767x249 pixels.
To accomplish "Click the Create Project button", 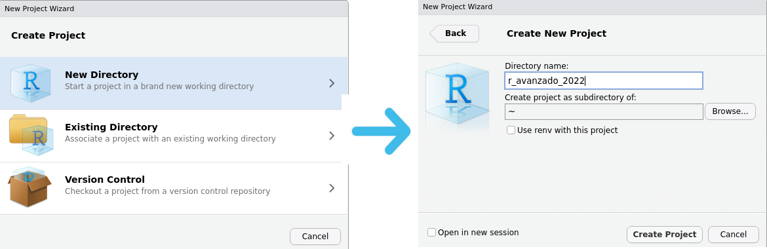I will pyautogui.click(x=664, y=235).
